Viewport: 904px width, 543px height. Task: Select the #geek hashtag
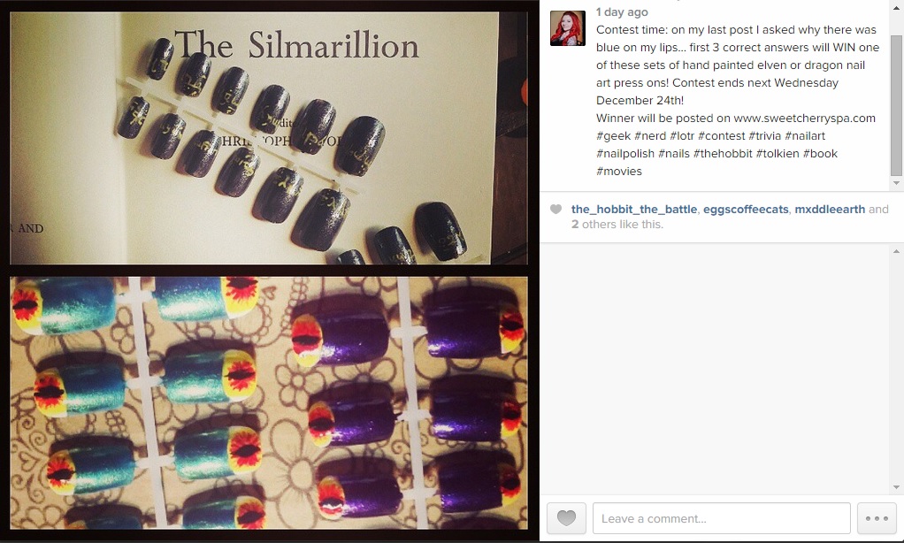pos(614,136)
